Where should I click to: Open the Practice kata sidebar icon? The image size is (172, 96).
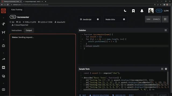[3, 24]
